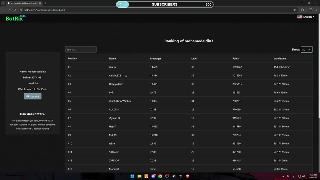Expand the Show 50 entries dropdown

tap(306, 49)
